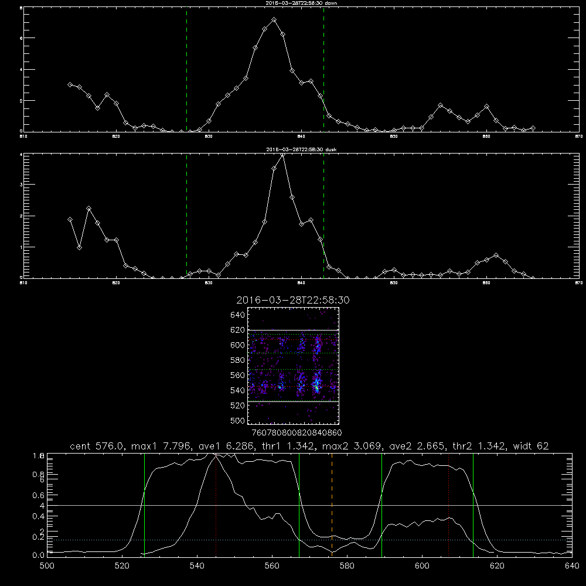Click the 0.0 label on bottom plot y-axis
The height and width of the screenshot is (586, 586).
39,556
